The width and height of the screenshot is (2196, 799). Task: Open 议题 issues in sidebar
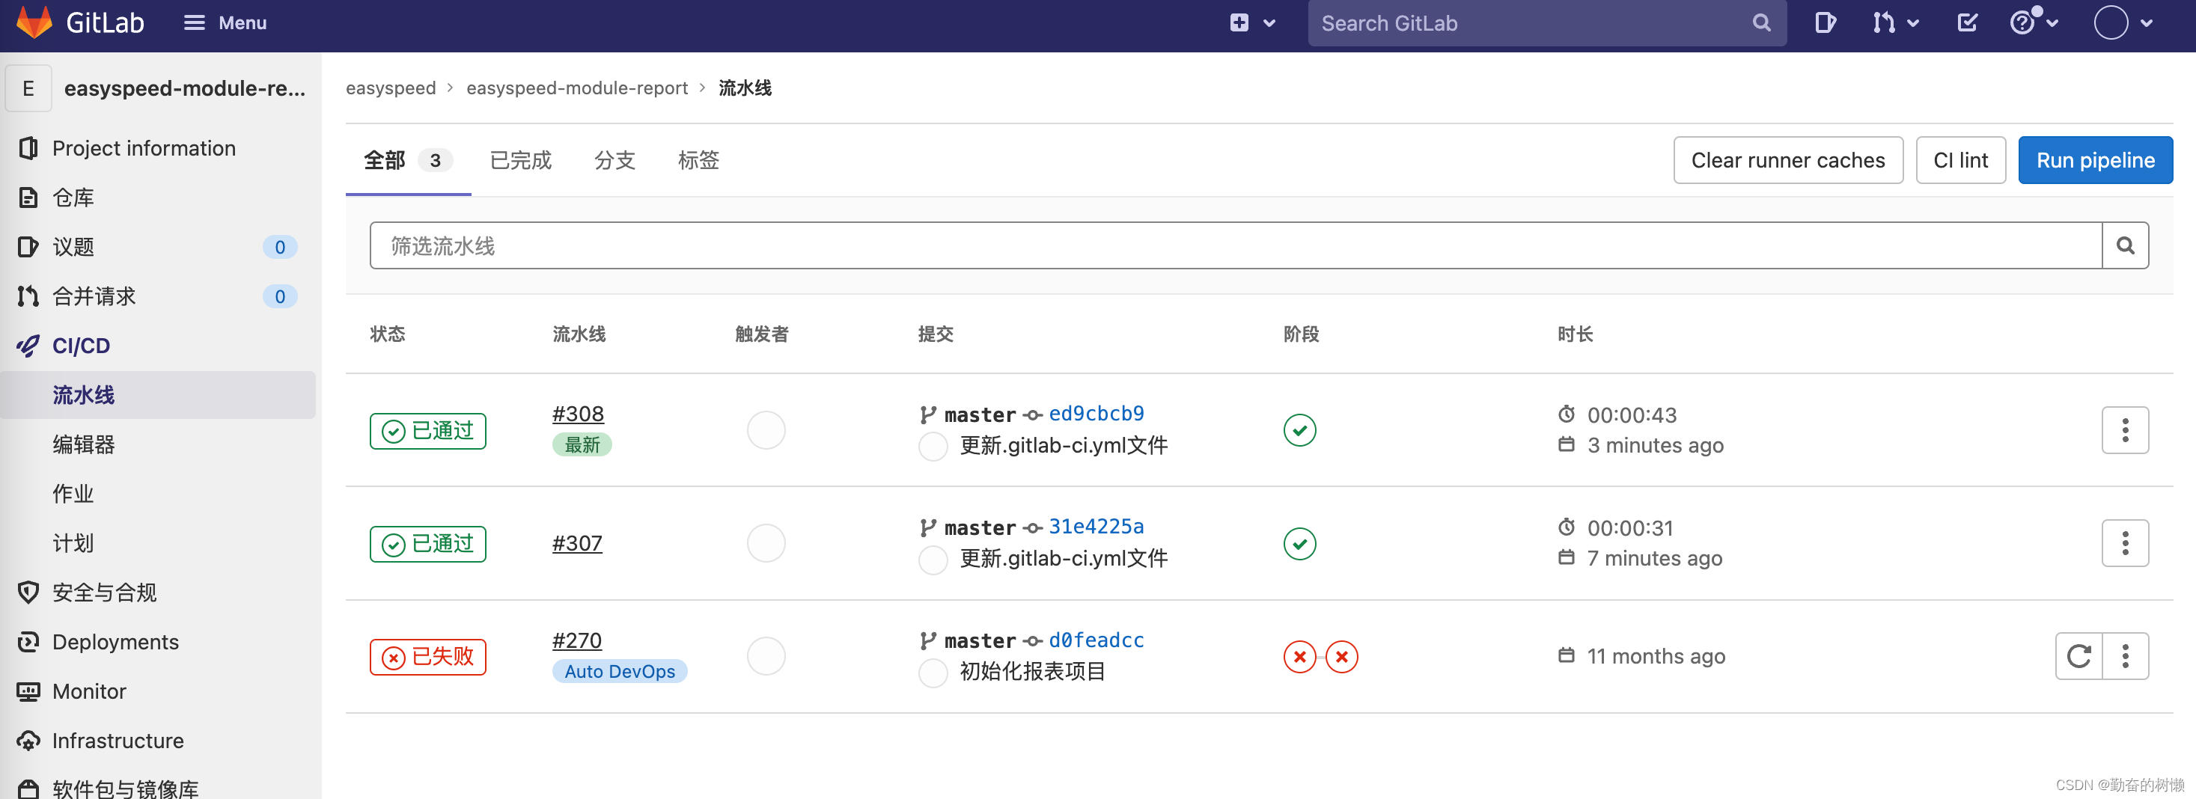(159, 247)
